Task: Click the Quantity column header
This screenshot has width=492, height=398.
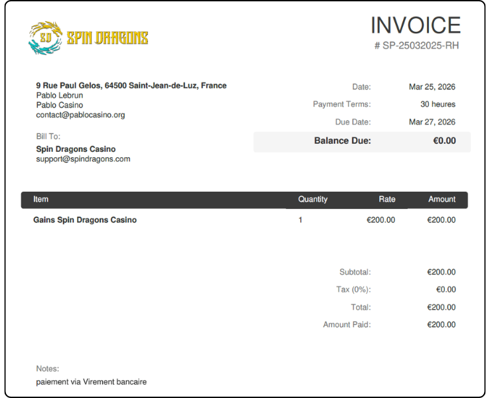Action: (313, 199)
